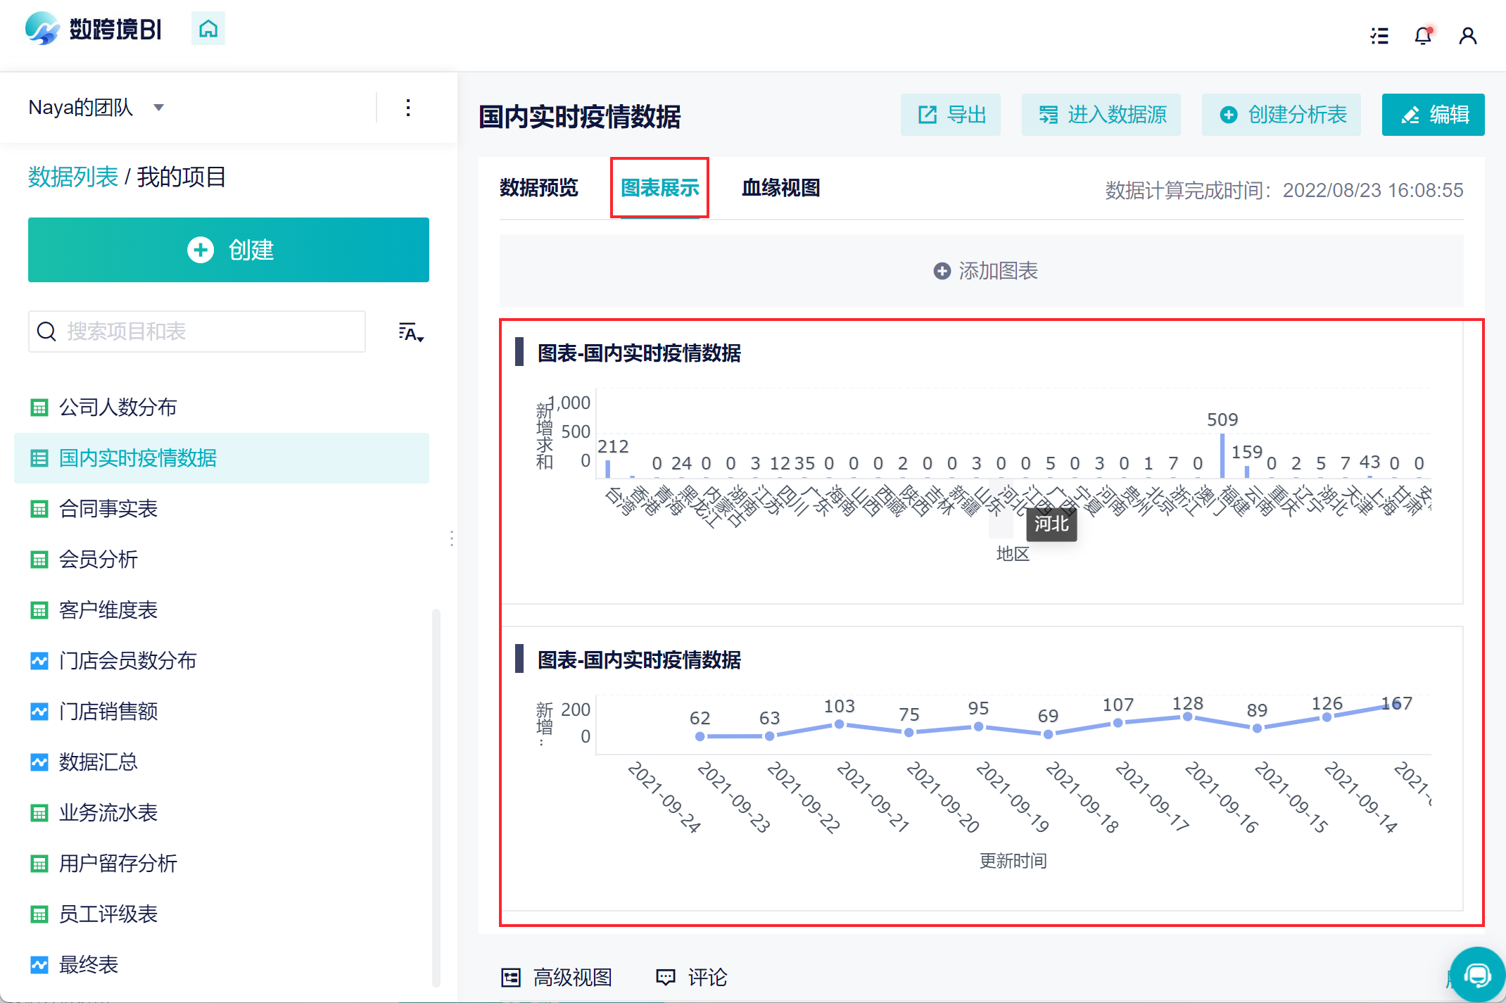Switch to 血缘视图 tab
Image resolution: width=1506 pixels, height=1003 pixels.
[780, 188]
